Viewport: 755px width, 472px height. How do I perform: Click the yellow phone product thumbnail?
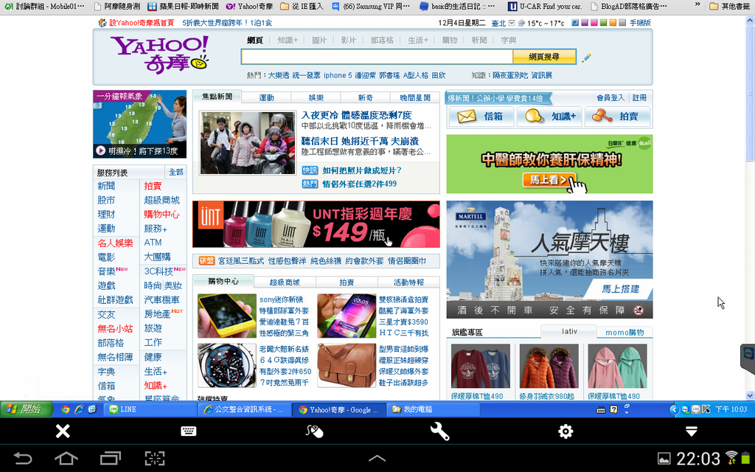click(x=227, y=316)
